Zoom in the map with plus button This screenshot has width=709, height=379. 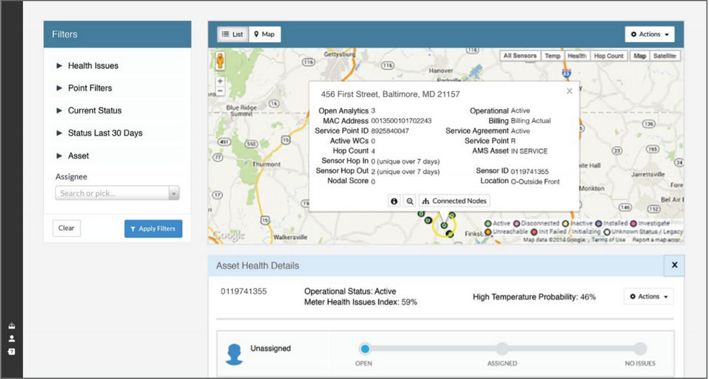point(220,81)
